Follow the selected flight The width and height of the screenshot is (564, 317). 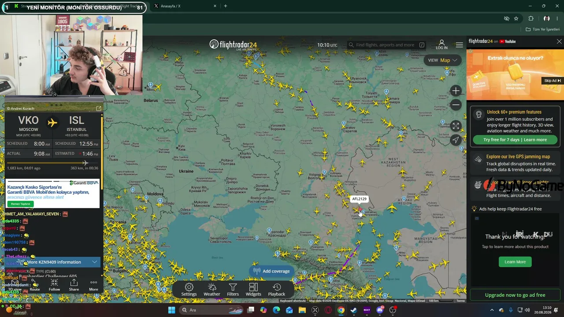click(x=54, y=285)
